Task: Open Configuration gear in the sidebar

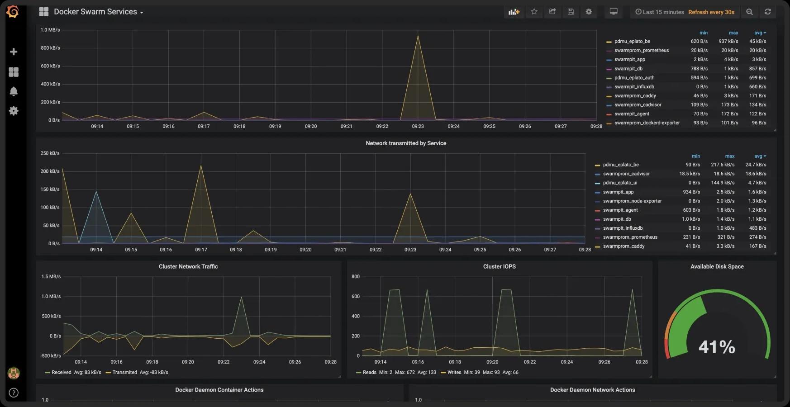Action: click(14, 111)
